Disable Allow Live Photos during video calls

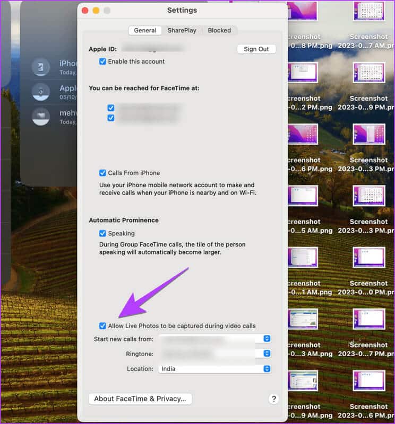pos(102,326)
